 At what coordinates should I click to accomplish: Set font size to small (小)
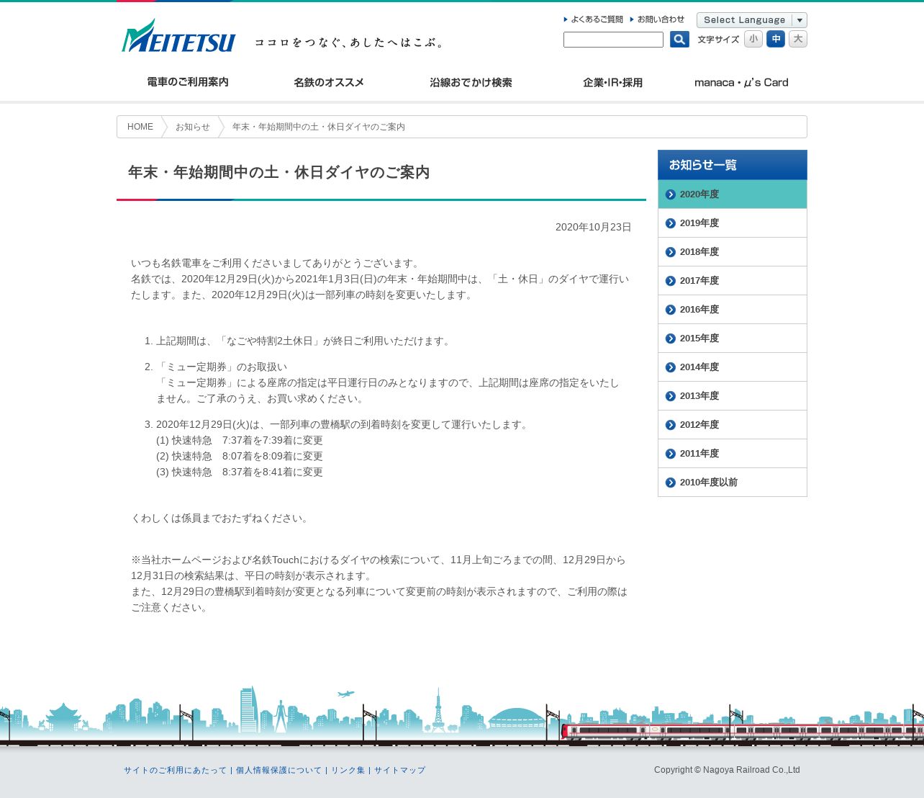point(753,39)
